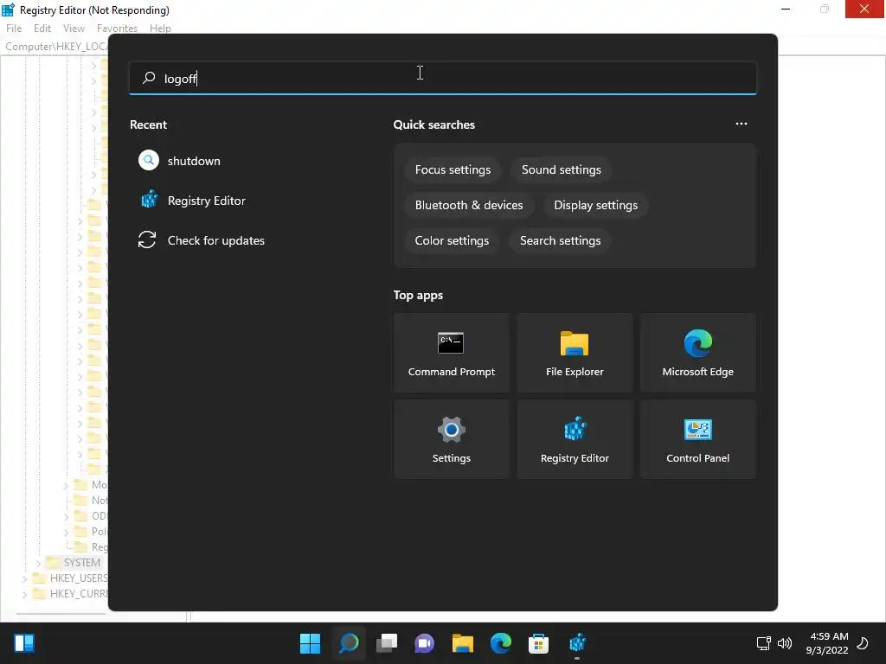Click the search magnifier icon in search box
The height and width of the screenshot is (664, 886).
coord(149,78)
